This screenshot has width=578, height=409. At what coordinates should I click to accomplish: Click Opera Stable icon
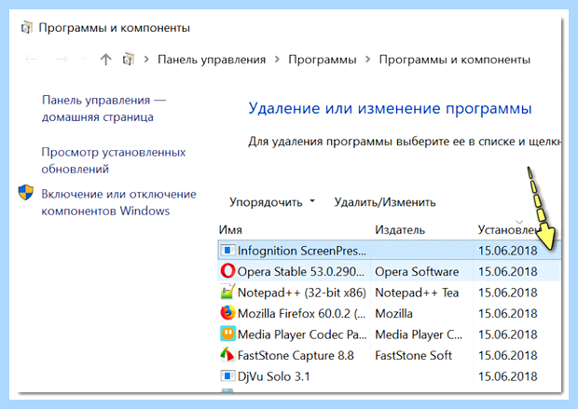click(x=227, y=271)
